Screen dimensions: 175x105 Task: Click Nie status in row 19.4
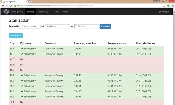tap(22, 65)
